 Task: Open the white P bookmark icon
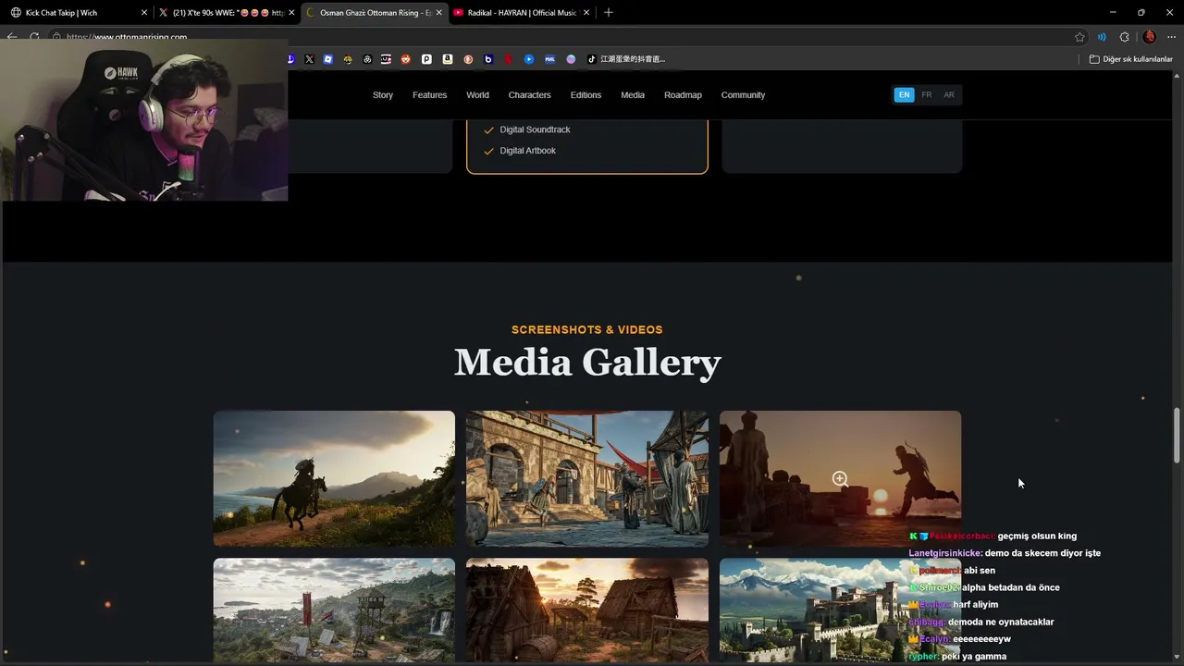426,59
